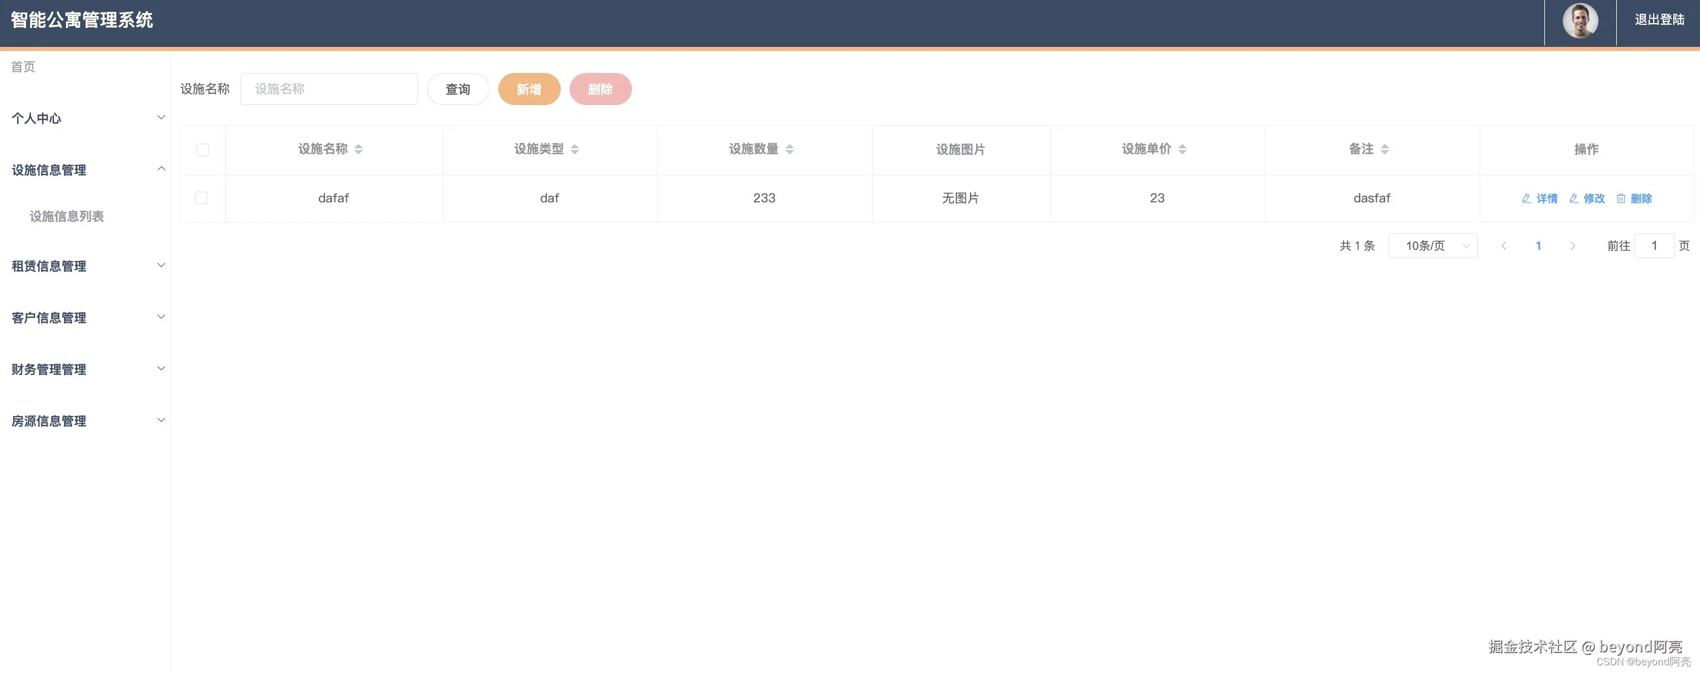The image size is (1700, 673).
Task: Open the 设施信息列表 menu entry
Action: click(67, 216)
